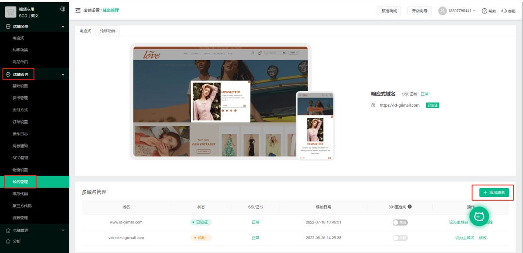The image size is (523, 253).
Task: Click 设为主域名 for www.id-giiimall.com
Action: pos(458,222)
